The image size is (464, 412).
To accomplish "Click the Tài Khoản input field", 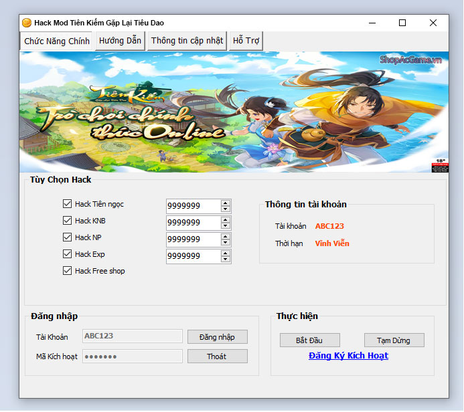I will [133, 336].
